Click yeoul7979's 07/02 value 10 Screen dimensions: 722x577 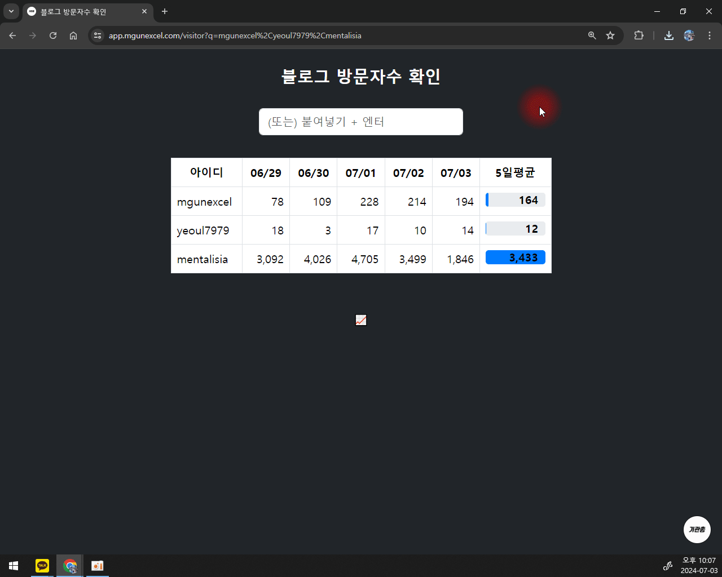pyautogui.click(x=420, y=230)
